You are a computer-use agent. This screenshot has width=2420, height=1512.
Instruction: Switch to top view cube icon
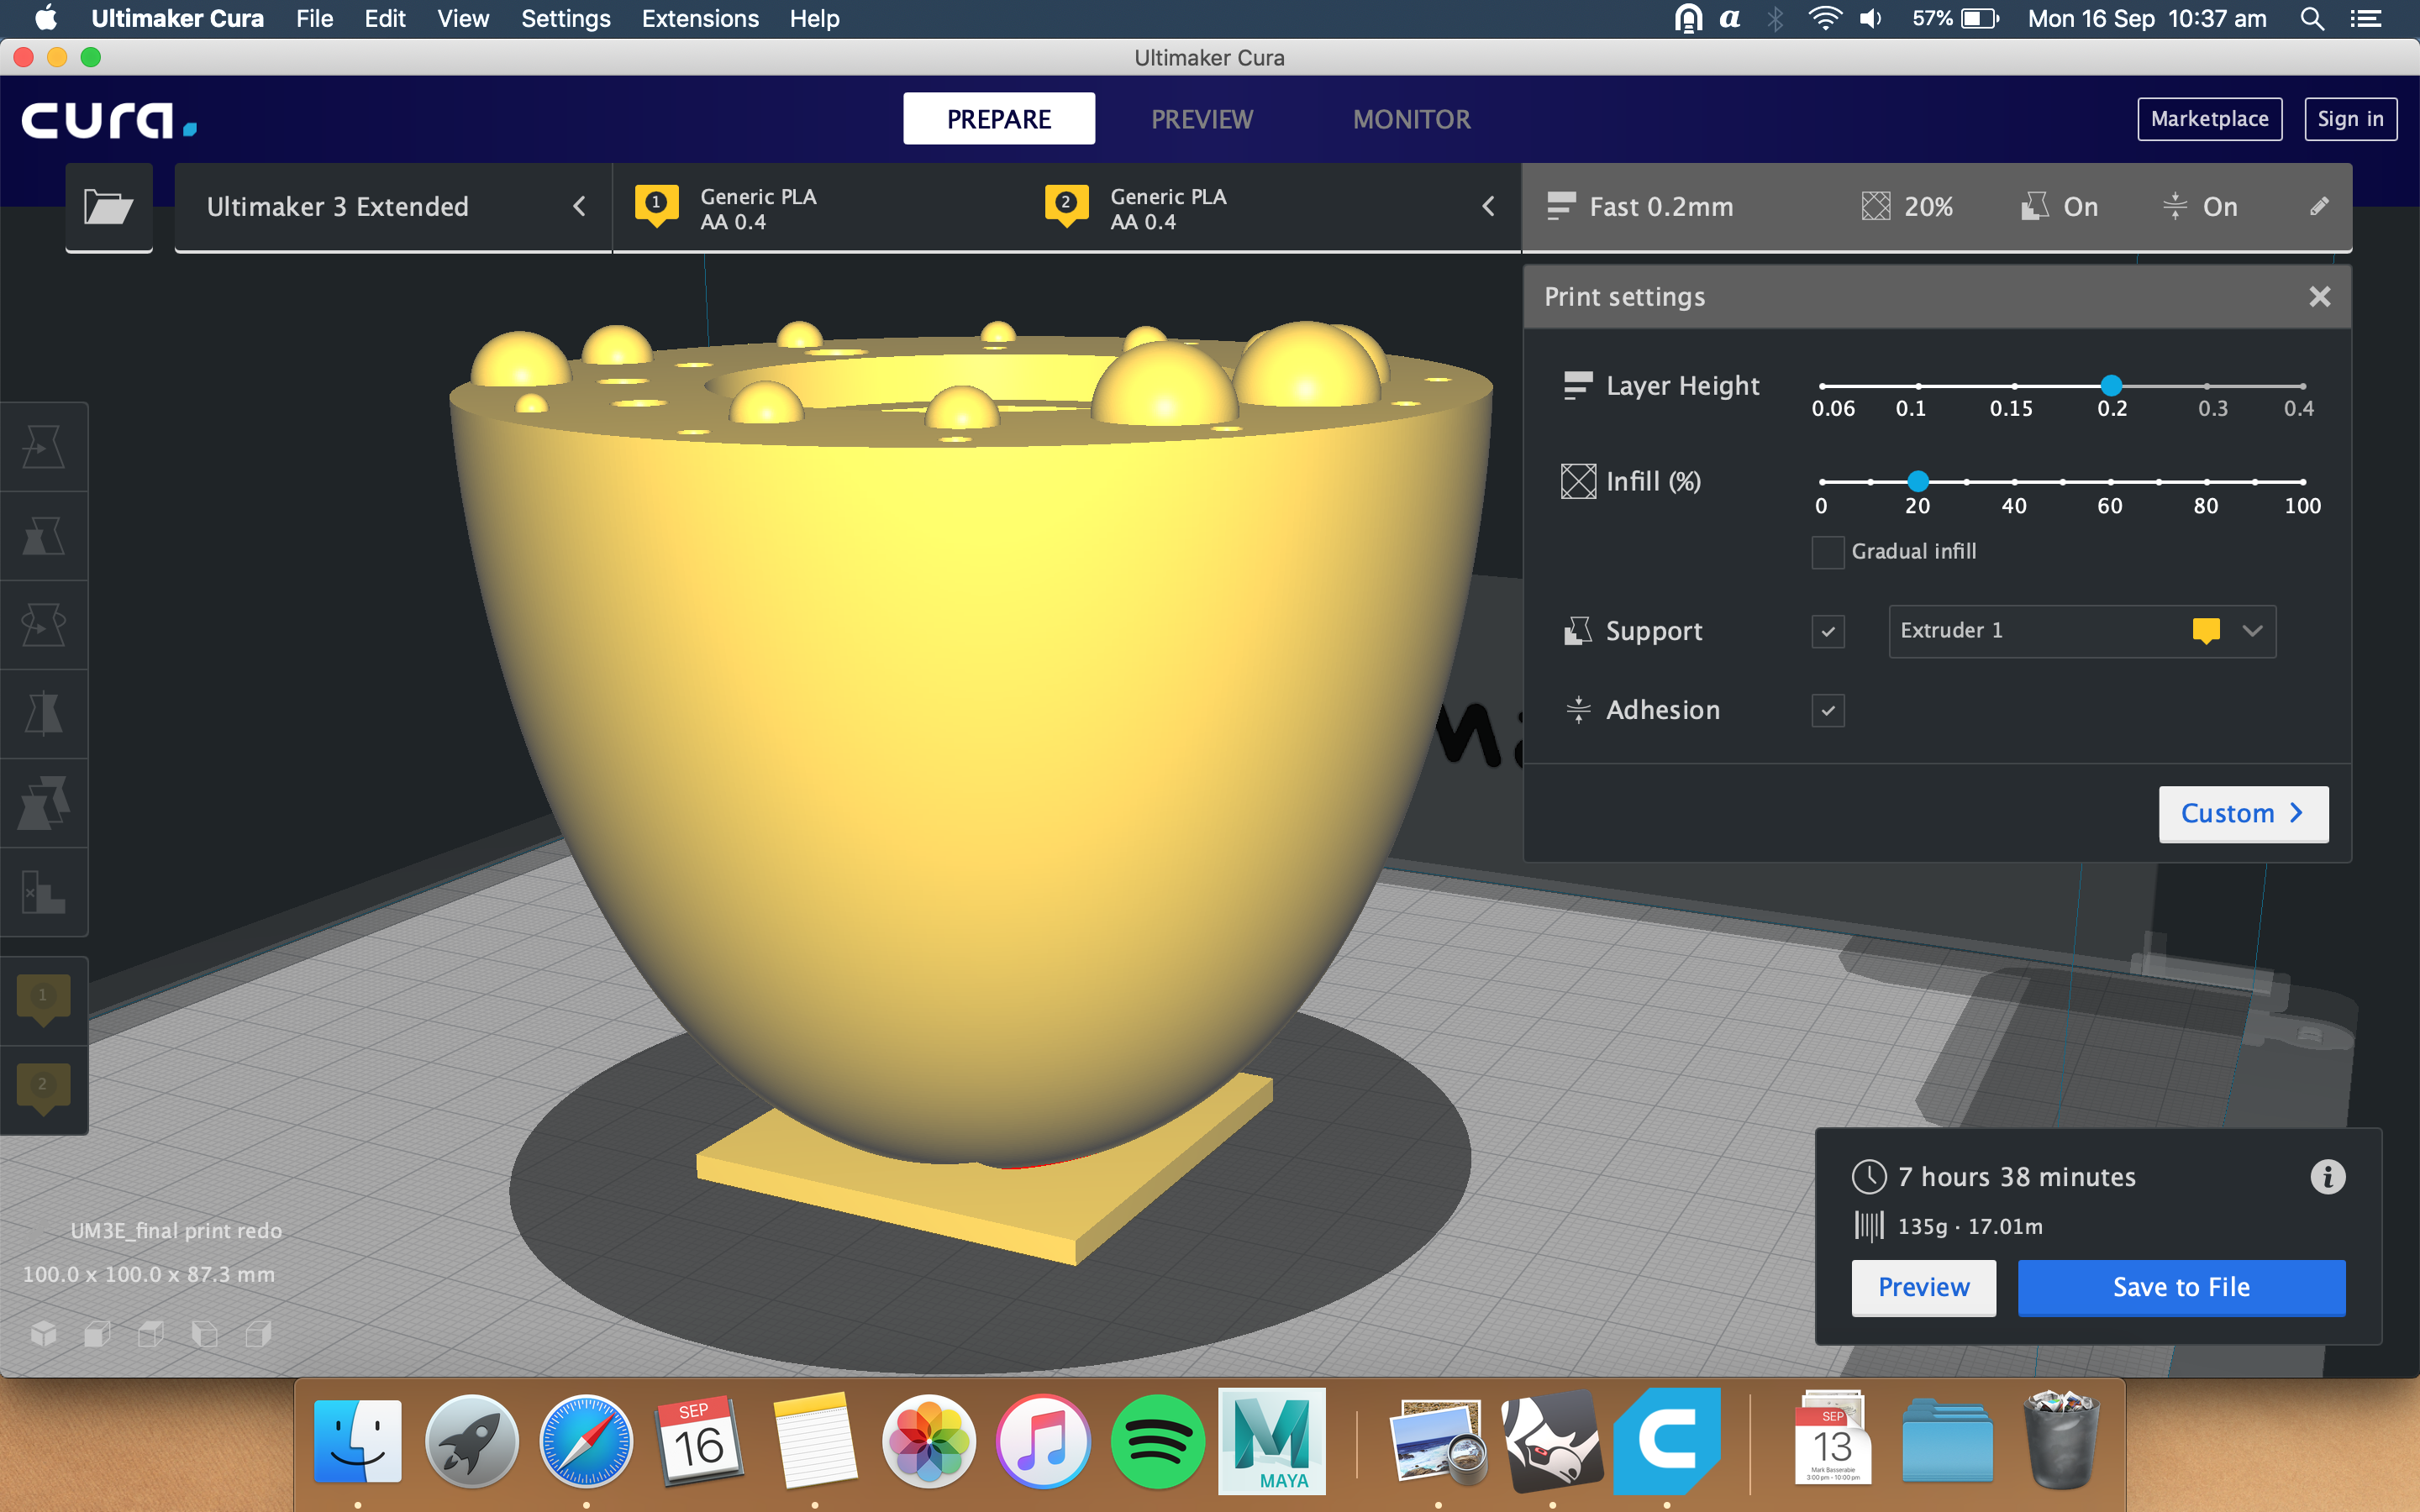[151, 1333]
